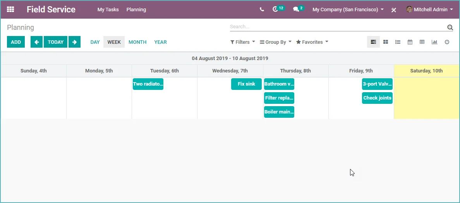Open the Pivot table view icon

pos(422,42)
